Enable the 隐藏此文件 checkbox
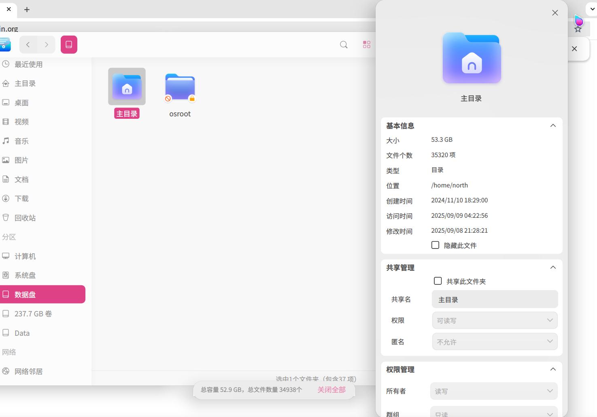 pyautogui.click(x=436, y=245)
